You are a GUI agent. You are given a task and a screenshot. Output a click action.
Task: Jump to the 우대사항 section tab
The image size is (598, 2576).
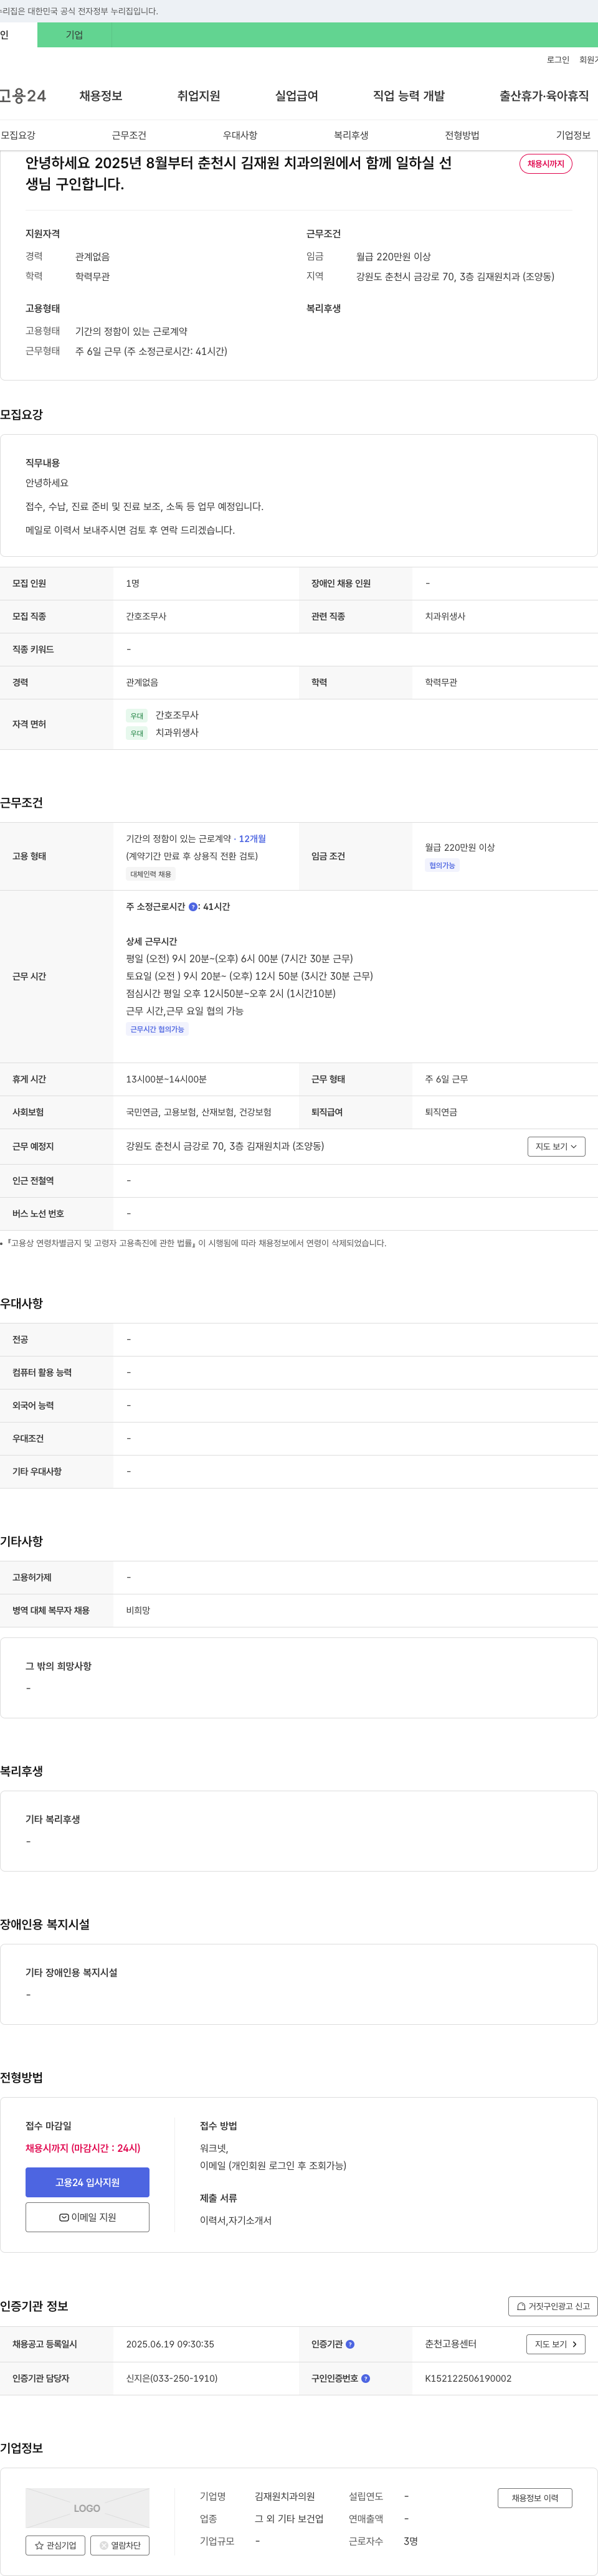pyautogui.click(x=240, y=135)
